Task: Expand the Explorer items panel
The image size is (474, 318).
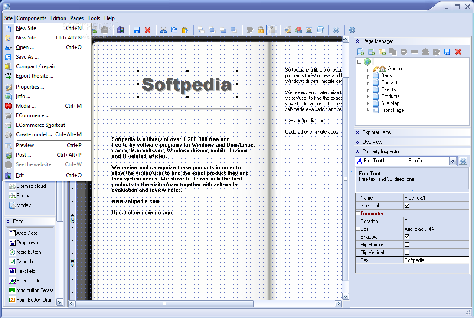Action: point(358,132)
